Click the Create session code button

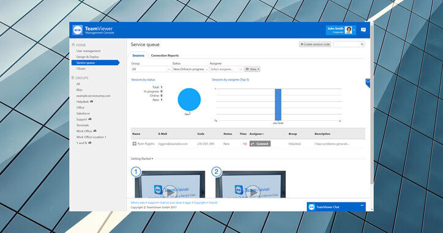pos(315,45)
